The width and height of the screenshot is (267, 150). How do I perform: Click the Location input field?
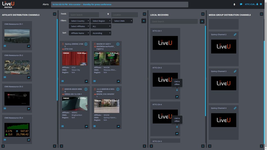(124, 15)
